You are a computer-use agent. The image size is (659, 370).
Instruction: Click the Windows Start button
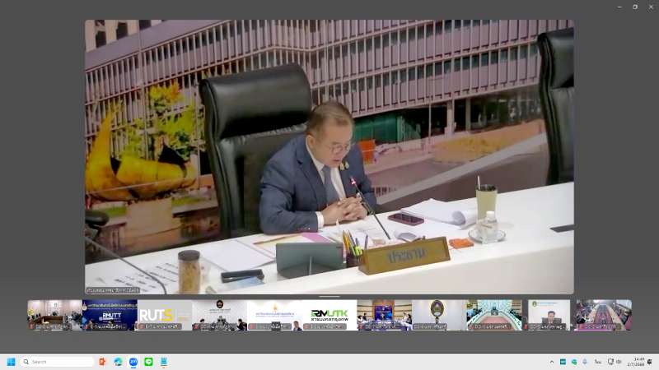click(12, 362)
